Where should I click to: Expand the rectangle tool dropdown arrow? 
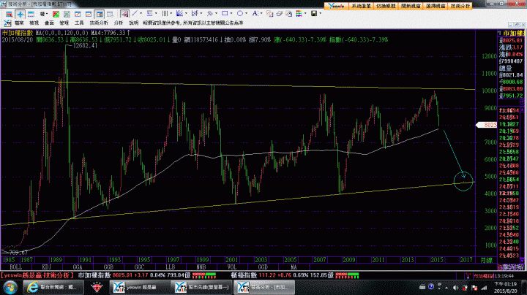[x=231, y=14]
